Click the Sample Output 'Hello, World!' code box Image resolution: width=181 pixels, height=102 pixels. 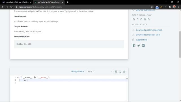pyautogui.click(x=69, y=44)
